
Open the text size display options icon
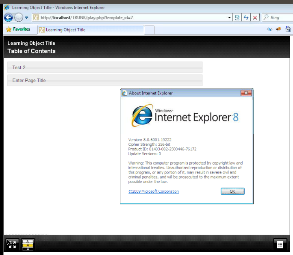click(28, 244)
